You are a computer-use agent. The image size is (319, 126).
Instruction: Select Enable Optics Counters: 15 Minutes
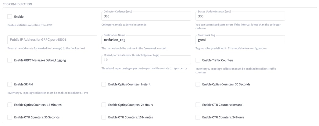10,105
